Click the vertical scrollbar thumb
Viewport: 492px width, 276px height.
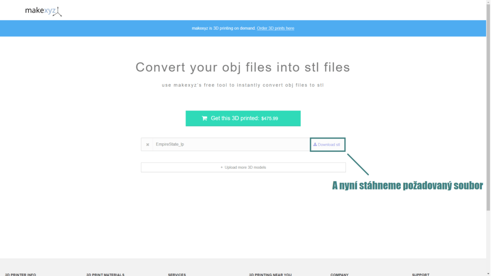(x=489, y=106)
